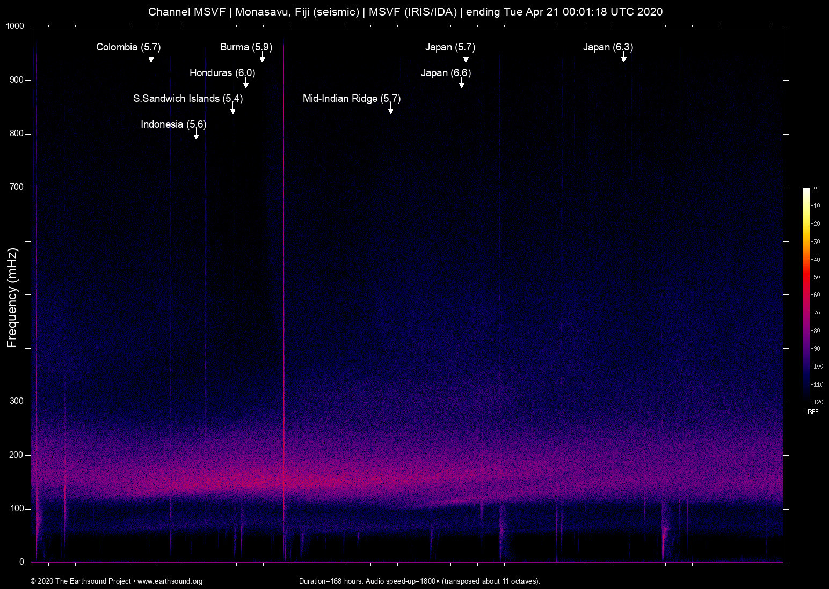Click the -50 color scale label
829x589 pixels.
816,277
